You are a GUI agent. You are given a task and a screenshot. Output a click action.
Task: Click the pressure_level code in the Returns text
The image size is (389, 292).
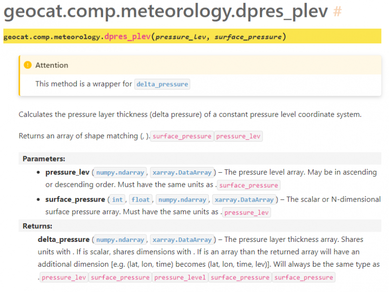coord(180,277)
